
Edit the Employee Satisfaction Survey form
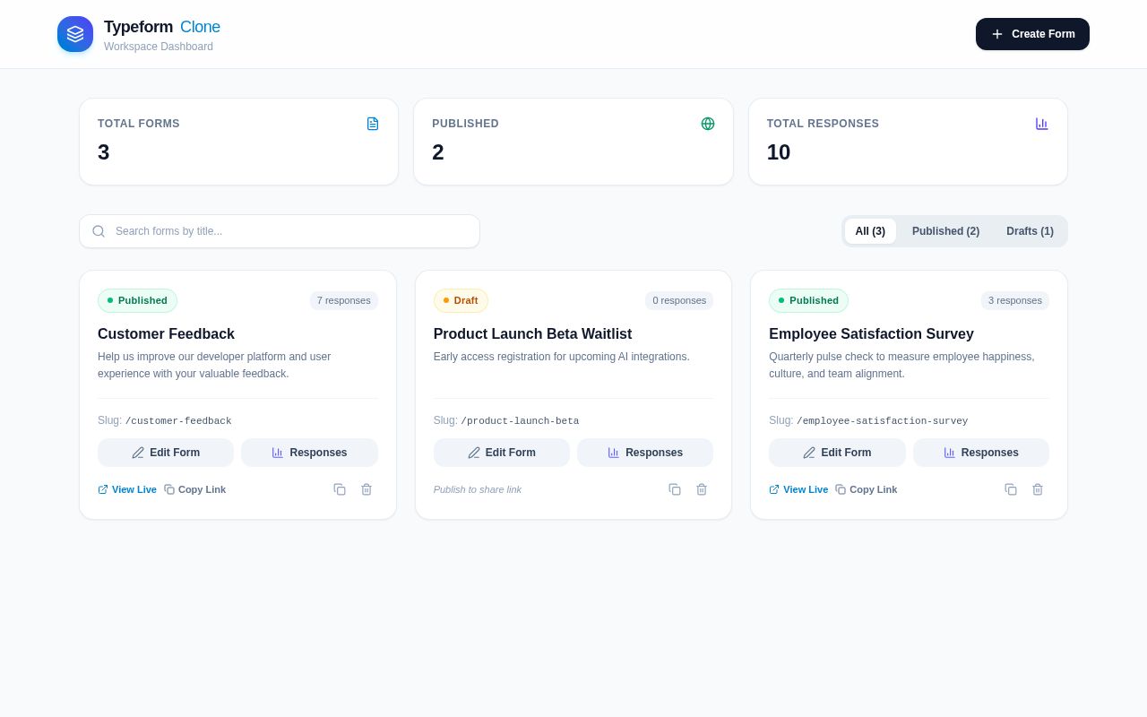pos(837,453)
